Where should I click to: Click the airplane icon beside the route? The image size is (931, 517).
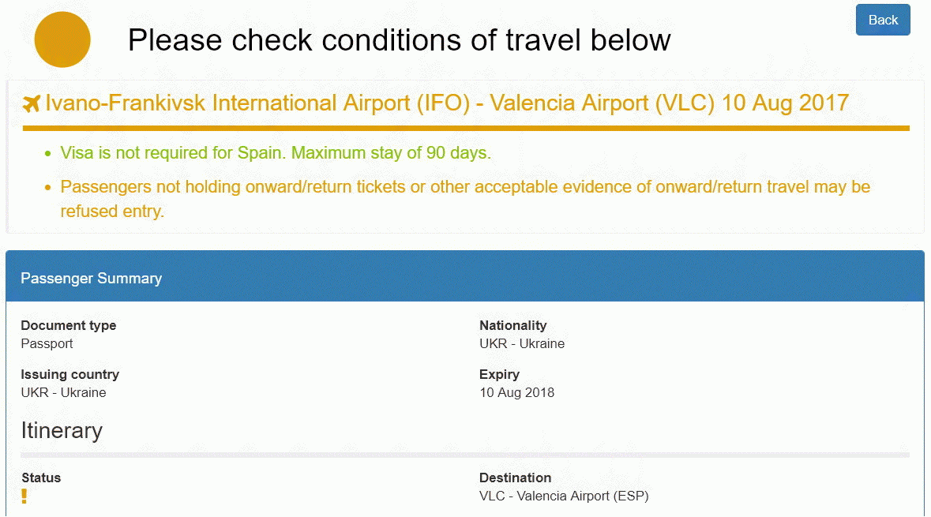(32, 103)
